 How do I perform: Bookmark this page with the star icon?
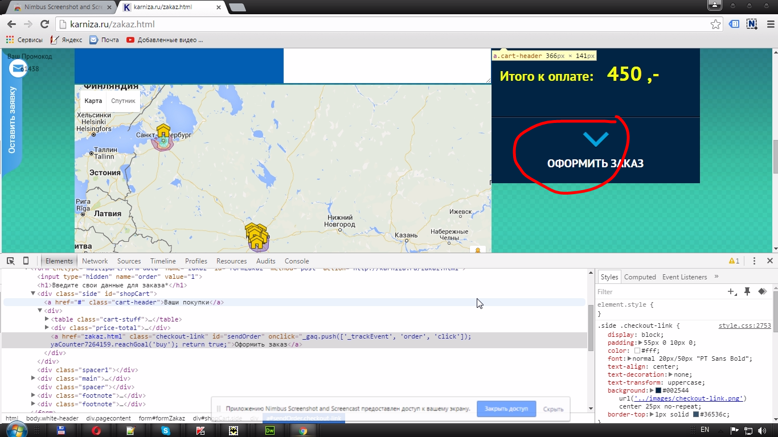point(716,24)
